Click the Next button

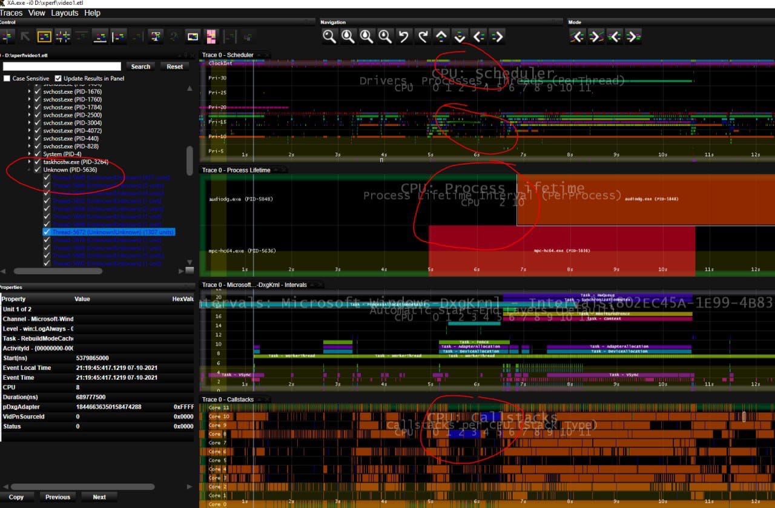(x=99, y=497)
